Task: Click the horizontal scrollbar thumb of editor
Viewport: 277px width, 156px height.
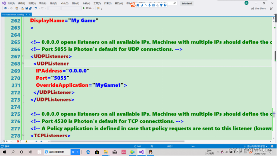Action: click(x=118, y=141)
